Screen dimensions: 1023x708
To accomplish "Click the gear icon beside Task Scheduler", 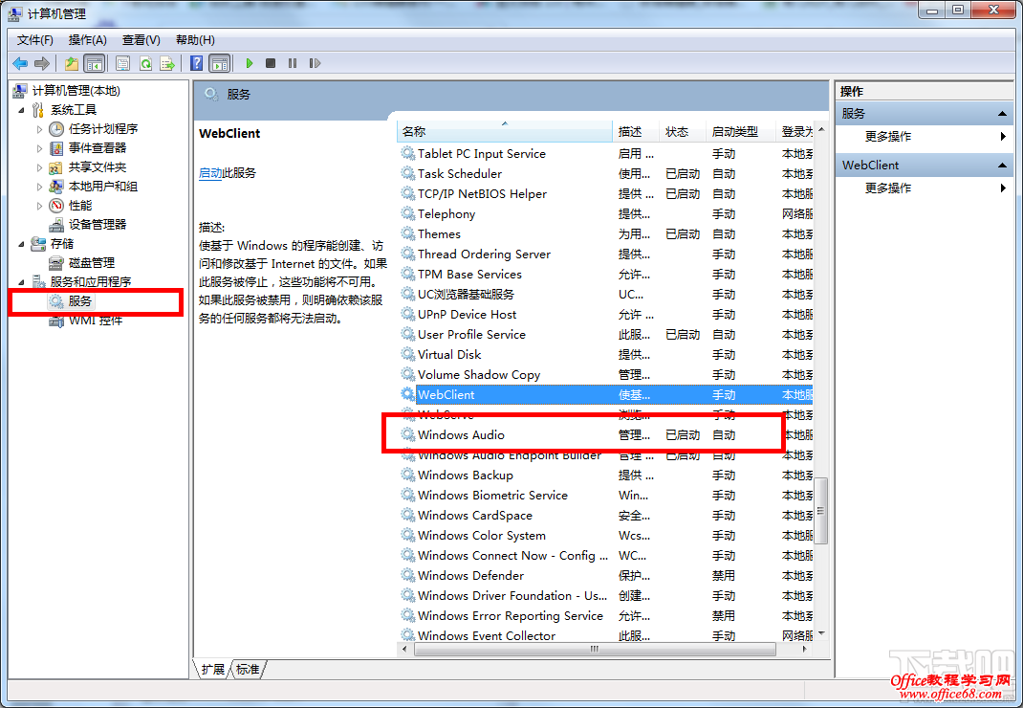I will click(x=407, y=174).
